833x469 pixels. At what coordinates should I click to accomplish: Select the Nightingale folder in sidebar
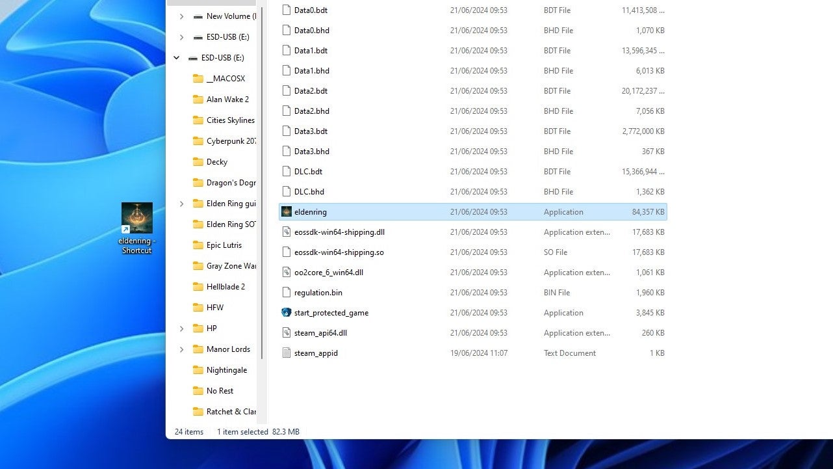click(221, 369)
